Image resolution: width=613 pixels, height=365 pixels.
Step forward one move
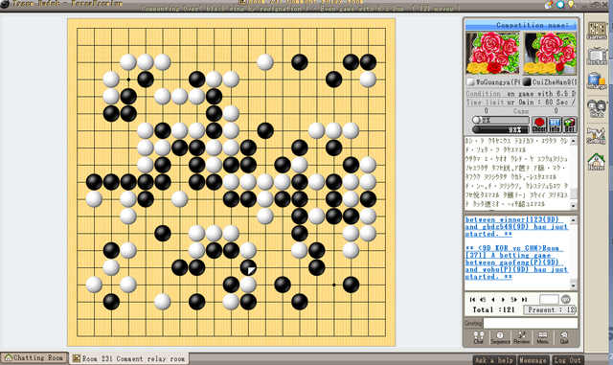click(503, 299)
